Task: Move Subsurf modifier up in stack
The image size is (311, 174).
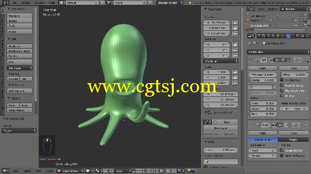Action: coord(294,125)
